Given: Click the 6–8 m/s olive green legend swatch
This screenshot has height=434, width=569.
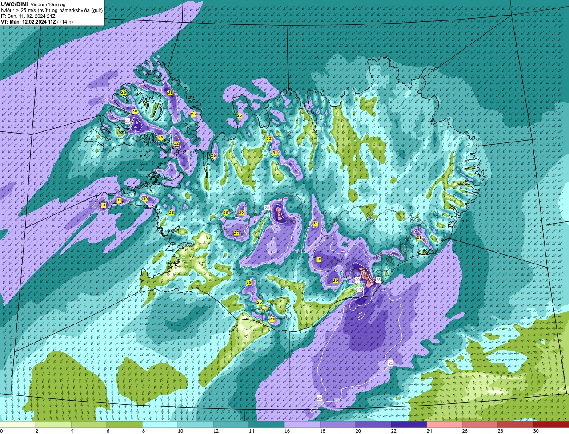Looking at the screenshot, I should pos(124,424).
